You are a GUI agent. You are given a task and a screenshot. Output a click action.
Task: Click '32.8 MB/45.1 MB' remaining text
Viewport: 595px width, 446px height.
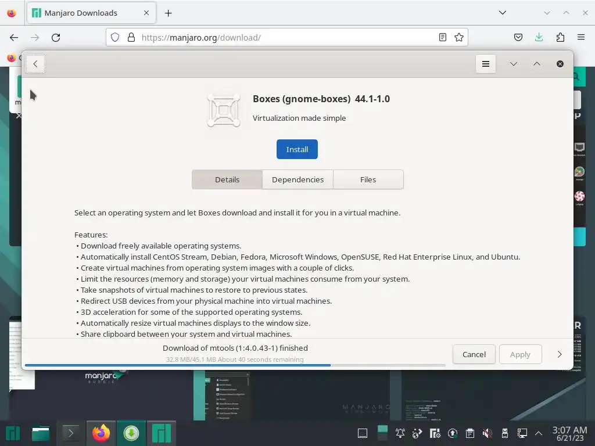click(235, 359)
